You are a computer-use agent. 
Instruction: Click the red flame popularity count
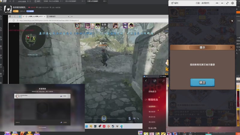[32, 7]
